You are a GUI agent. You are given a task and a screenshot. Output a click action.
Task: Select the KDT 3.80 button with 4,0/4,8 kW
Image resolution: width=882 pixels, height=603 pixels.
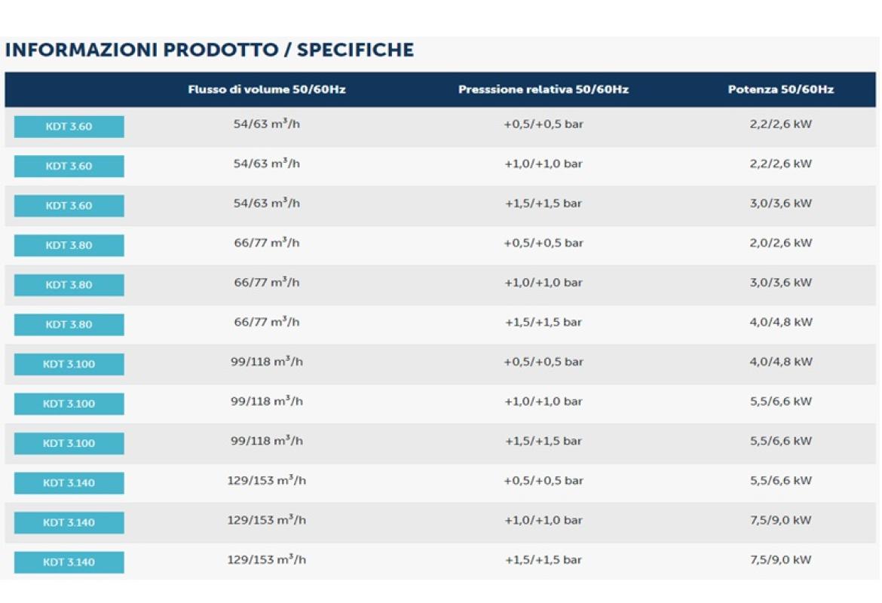69,324
